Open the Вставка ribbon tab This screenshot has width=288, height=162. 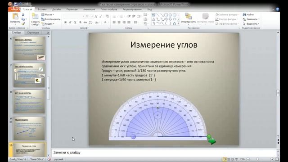(x=42, y=9)
